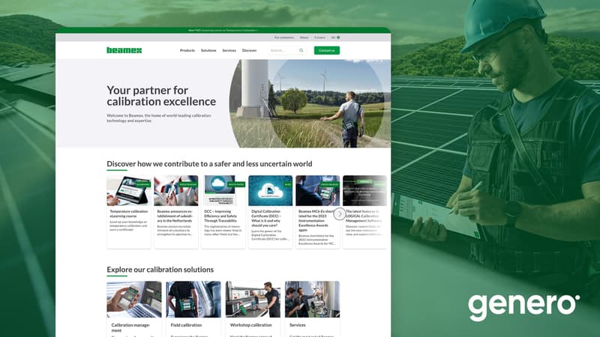Open the DCC Improving Efficiency and Safety card
This screenshot has height=337, width=600.
[x=223, y=212]
